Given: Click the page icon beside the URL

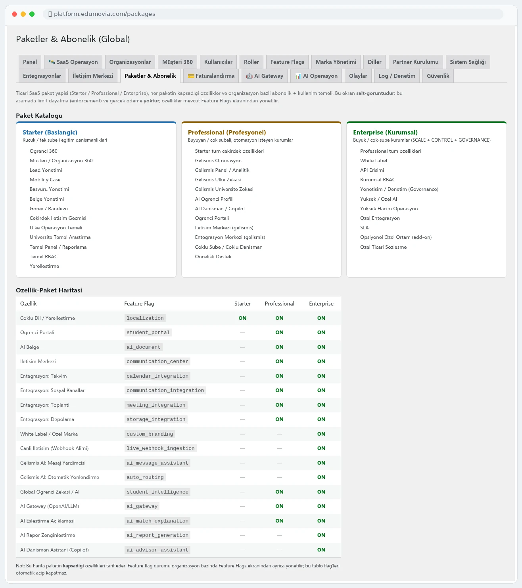Looking at the screenshot, I should tap(50, 14).
